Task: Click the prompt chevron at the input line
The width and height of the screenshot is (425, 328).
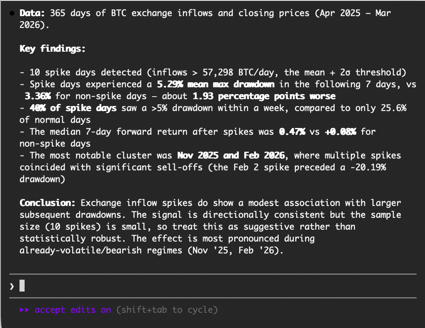Action: click(x=11, y=286)
